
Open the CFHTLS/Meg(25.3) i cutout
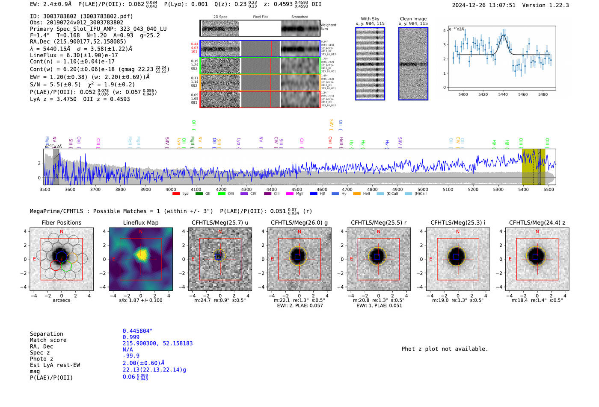(x=458, y=259)
